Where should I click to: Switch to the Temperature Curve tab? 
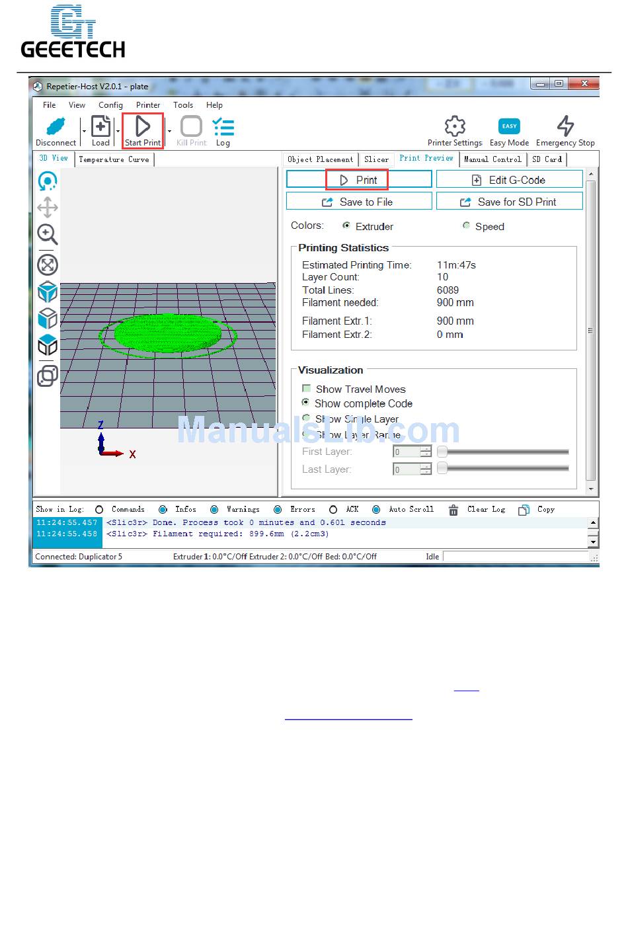(114, 159)
